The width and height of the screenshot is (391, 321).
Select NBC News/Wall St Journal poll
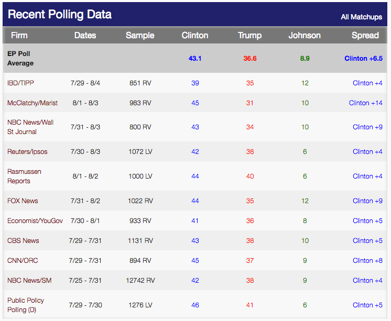tap(30, 127)
